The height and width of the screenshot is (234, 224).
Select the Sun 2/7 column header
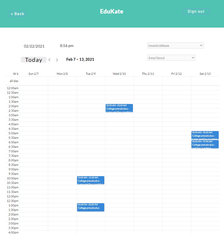(x=34, y=74)
